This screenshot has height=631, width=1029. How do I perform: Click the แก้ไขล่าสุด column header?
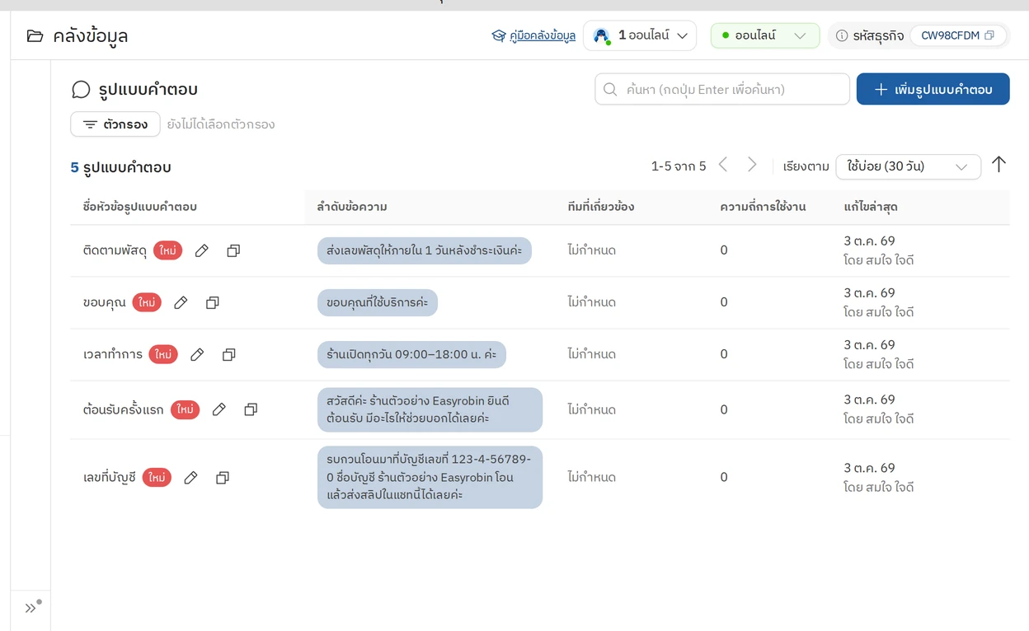point(871,207)
